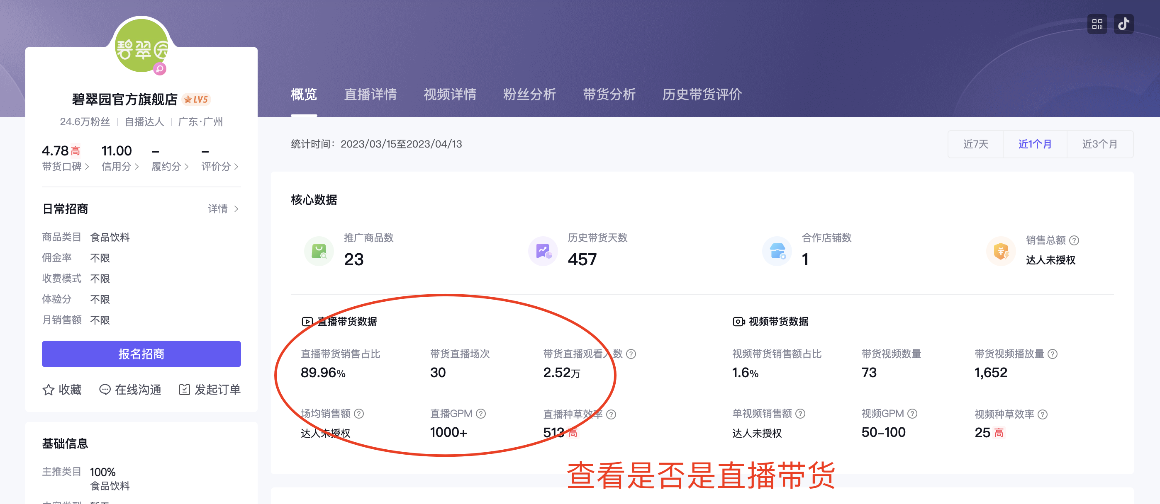Select the 近3个月 time range

(1100, 144)
